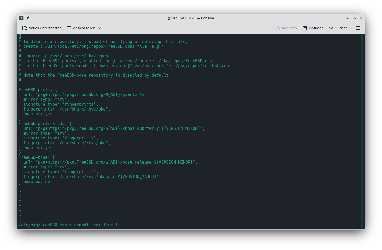
Task: Open the hamburger menu
Action: click(358, 28)
